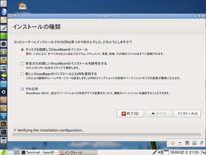Select ディスクを削除してlinuxBeanをインストール radio button
The width and height of the screenshot is (206, 155).
click(x=22, y=50)
